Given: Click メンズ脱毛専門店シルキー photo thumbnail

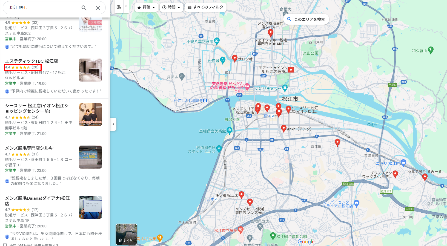Looking at the screenshot, I should pyautogui.click(x=90, y=157).
